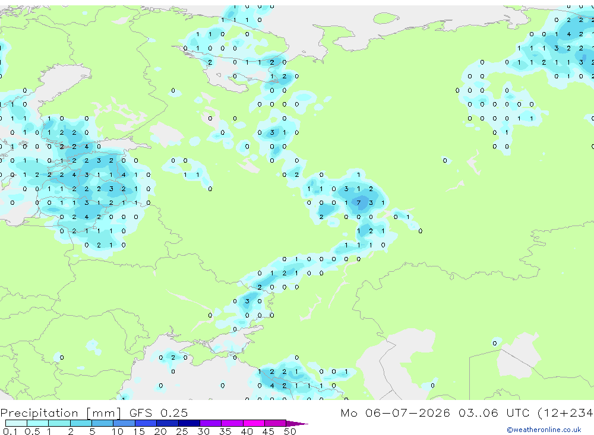Click the 'Precipitation [mm]' title text
Viewport: 594px width, 435px height.
tap(61, 413)
